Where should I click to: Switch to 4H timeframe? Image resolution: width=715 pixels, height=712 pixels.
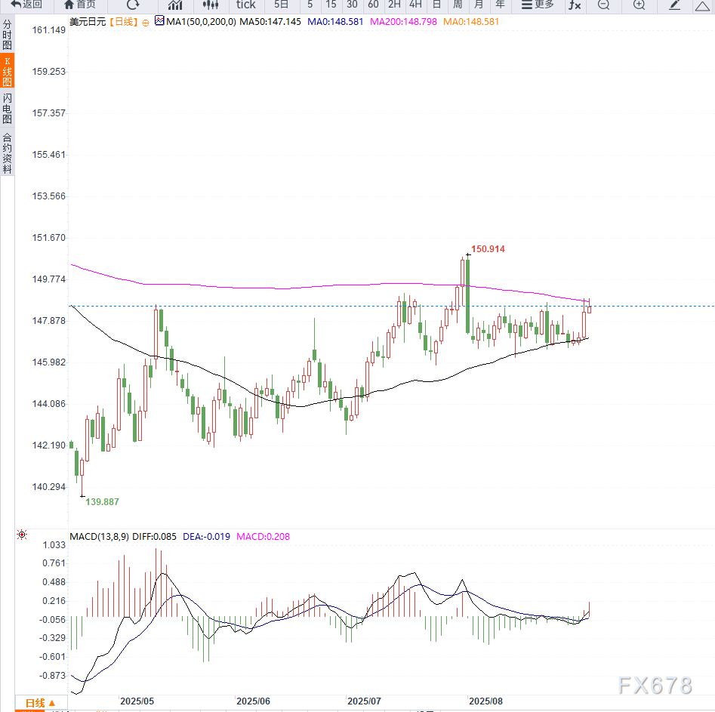click(x=415, y=5)
